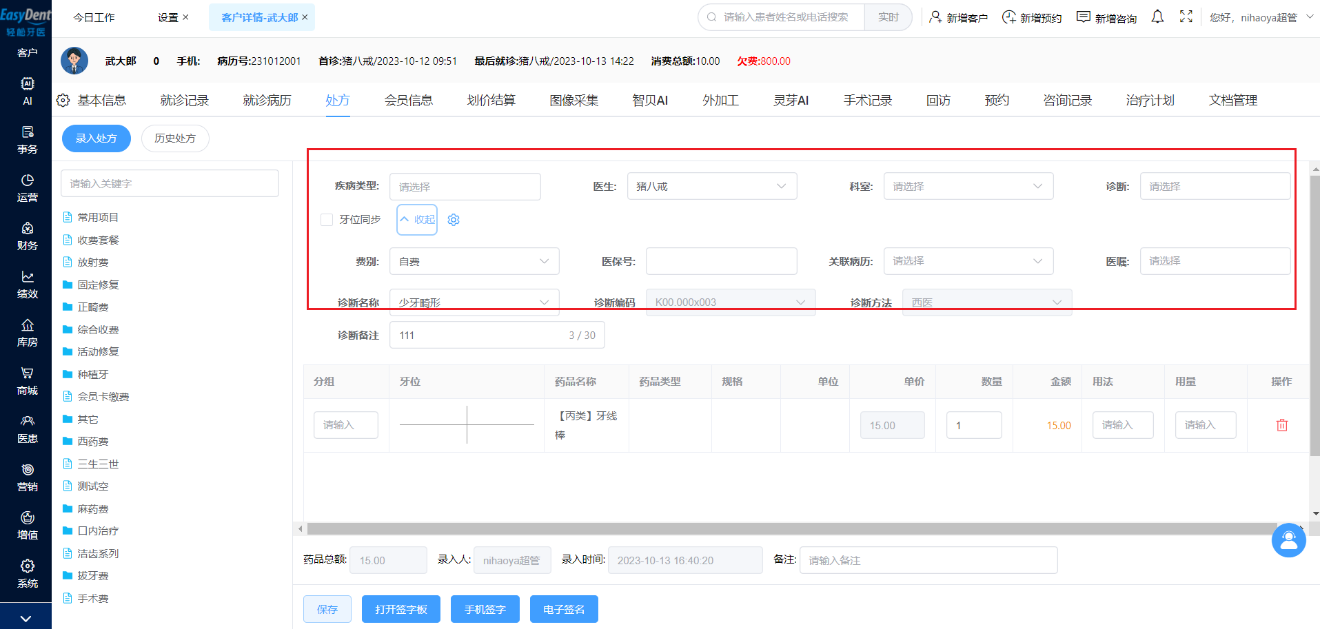This screenshot has width=1320, height=629.
Task: Open the 营销 sidebar module
Action: pos(27,477)
